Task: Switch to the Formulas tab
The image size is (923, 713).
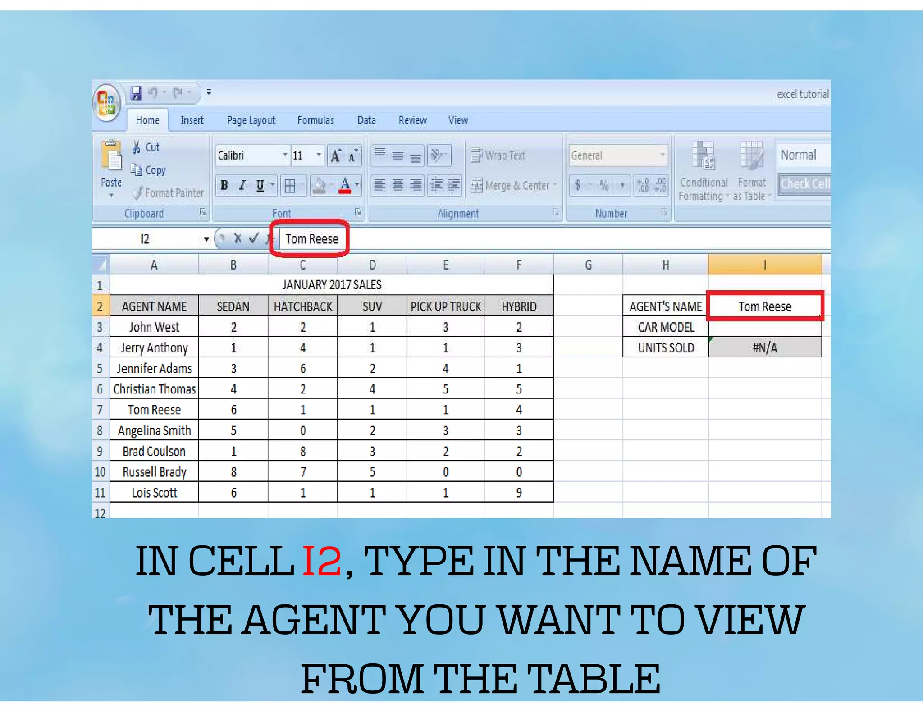Action: (x=315, y=120)
